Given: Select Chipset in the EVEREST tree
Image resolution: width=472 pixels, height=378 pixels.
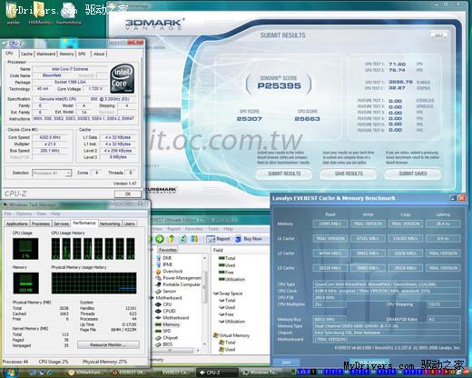Looking at the screenshot, I should pyautogui.click(x=170, y=338).
